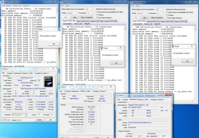This screenshot has height=138, width=199.
Task: Open Processors dropdown in middle Hyper PI
Action: tap(90, 13)
